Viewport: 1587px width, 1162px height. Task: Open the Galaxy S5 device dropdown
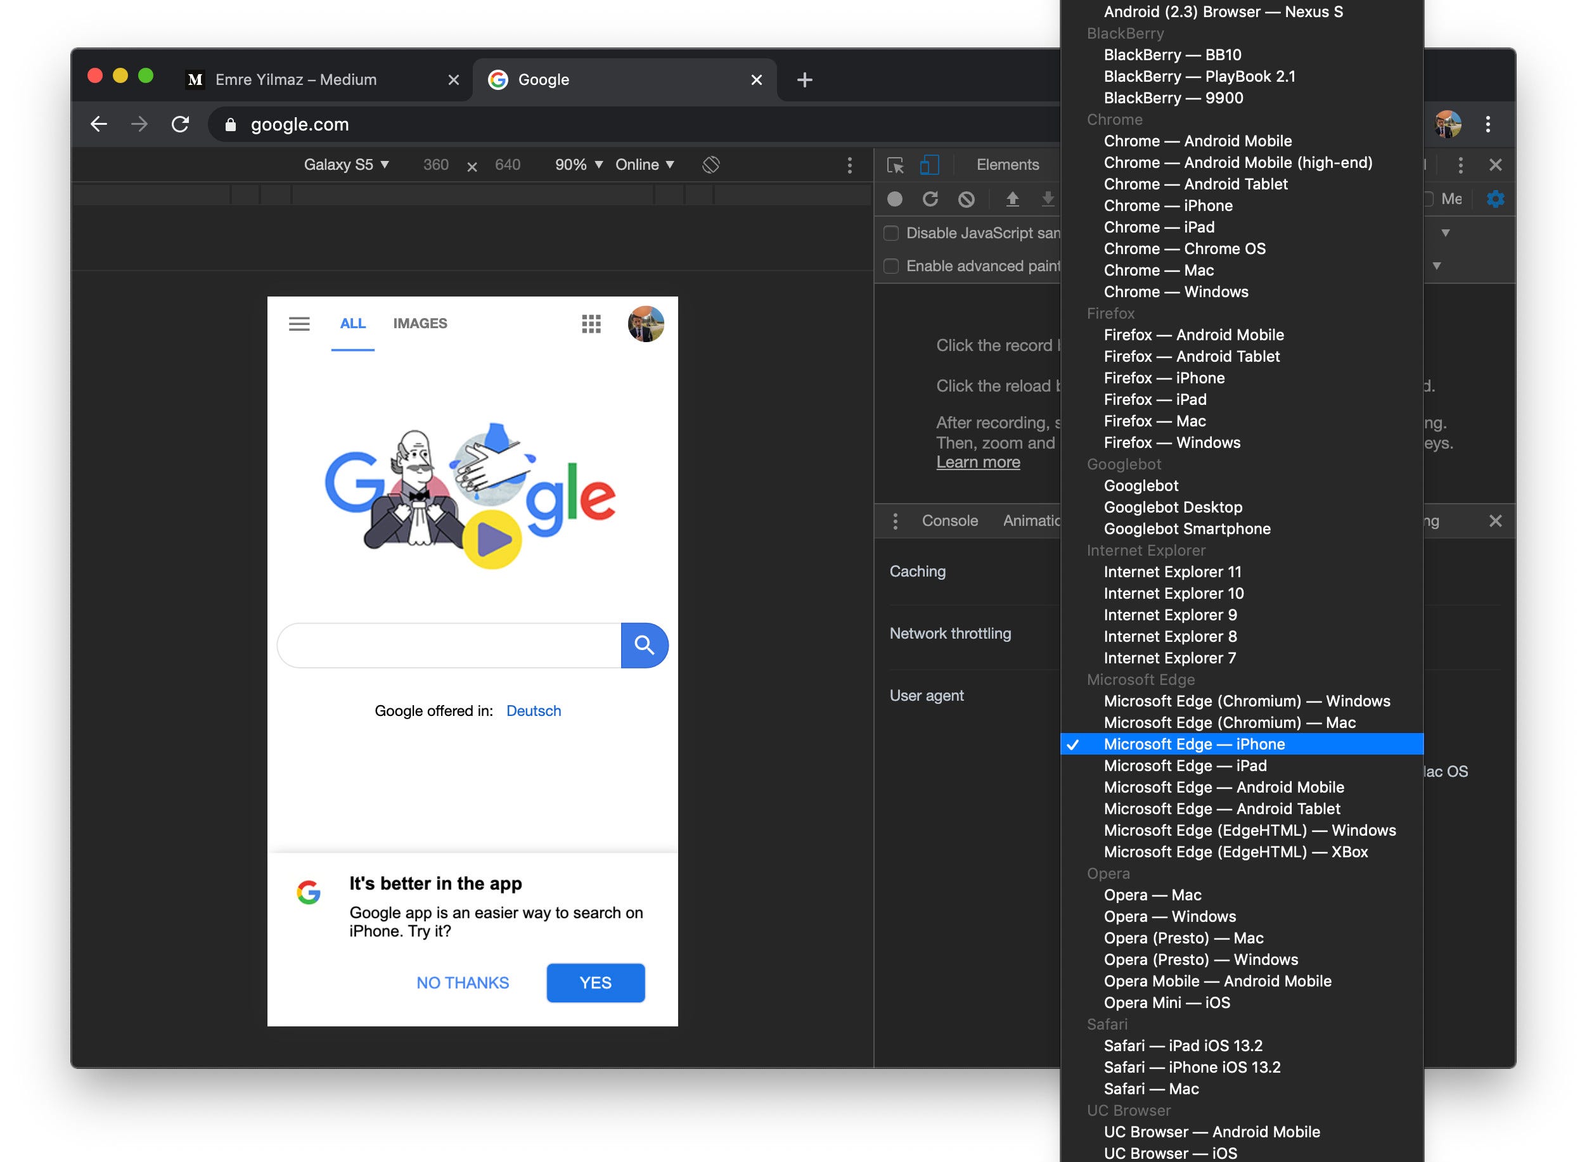(x=345, y=165)
